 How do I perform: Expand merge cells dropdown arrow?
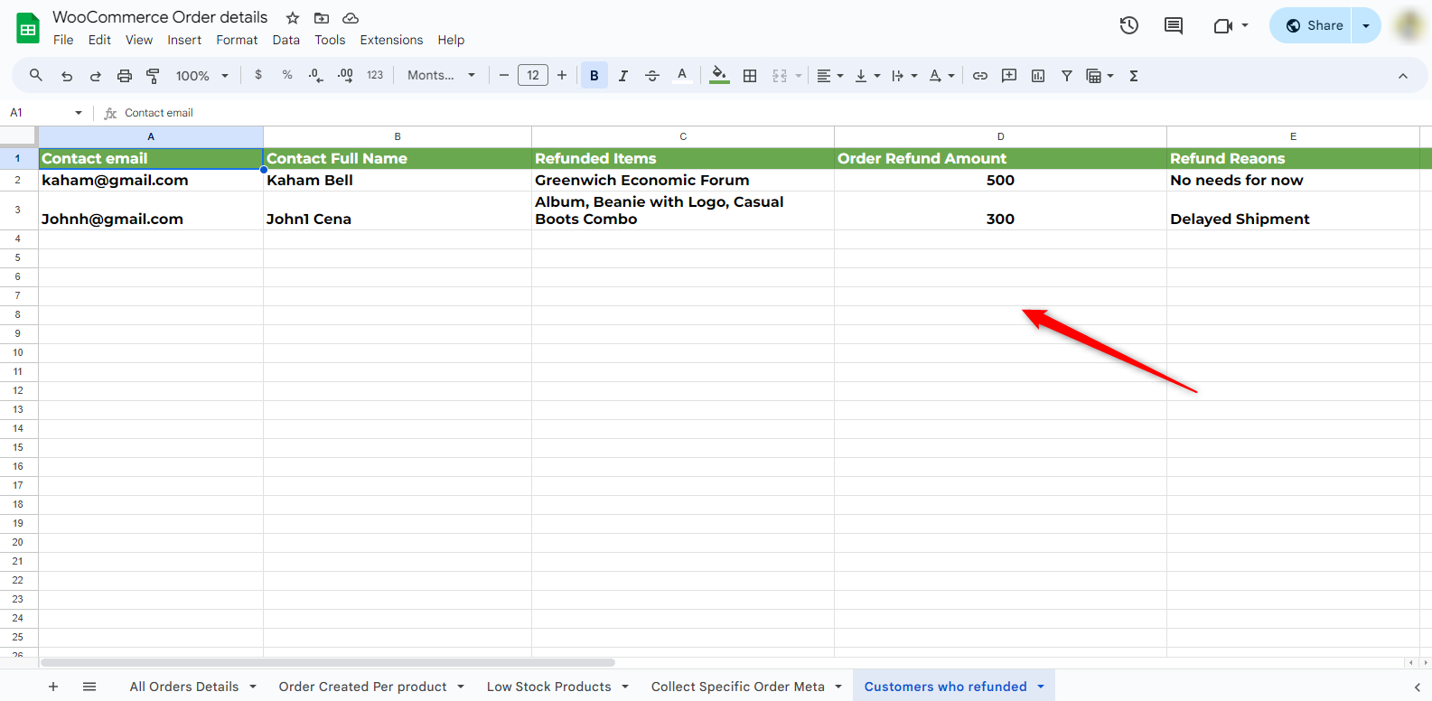coord(799,76)
